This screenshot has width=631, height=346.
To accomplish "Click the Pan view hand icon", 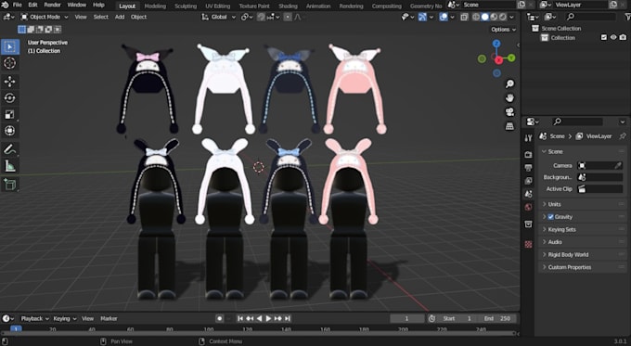I will tap(509, 97).
